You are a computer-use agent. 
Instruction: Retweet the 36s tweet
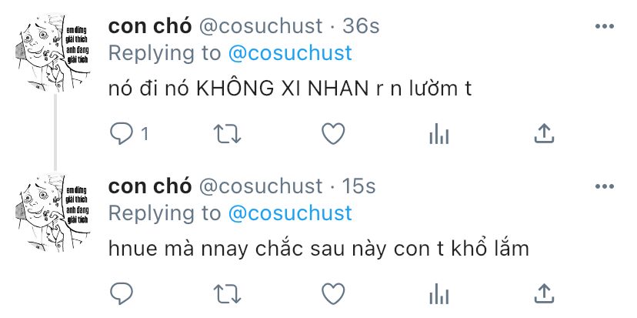click(227, 134)
